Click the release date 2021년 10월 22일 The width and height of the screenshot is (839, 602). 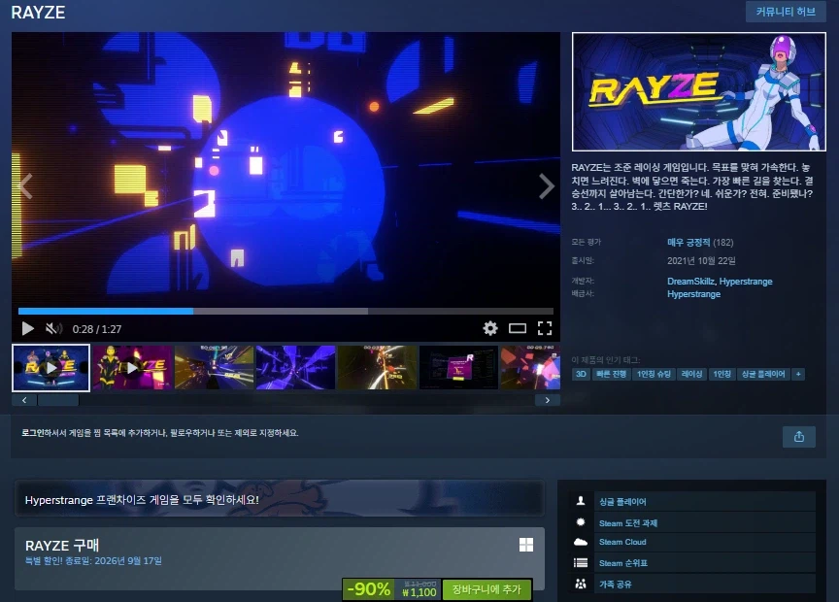[x=701, y=260]
